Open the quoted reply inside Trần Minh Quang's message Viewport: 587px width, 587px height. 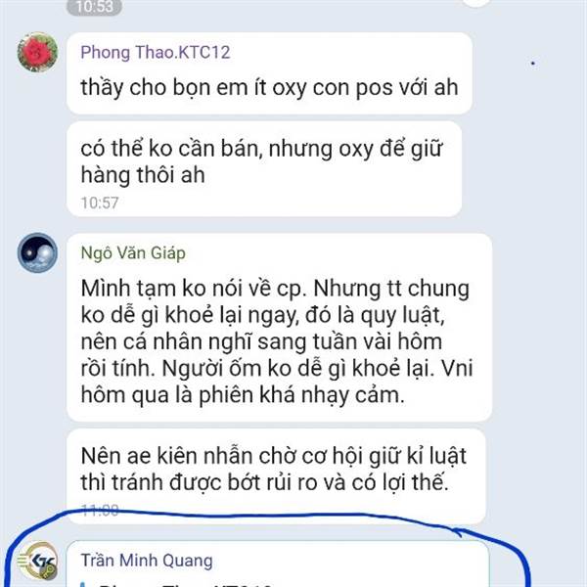point(277,583)
